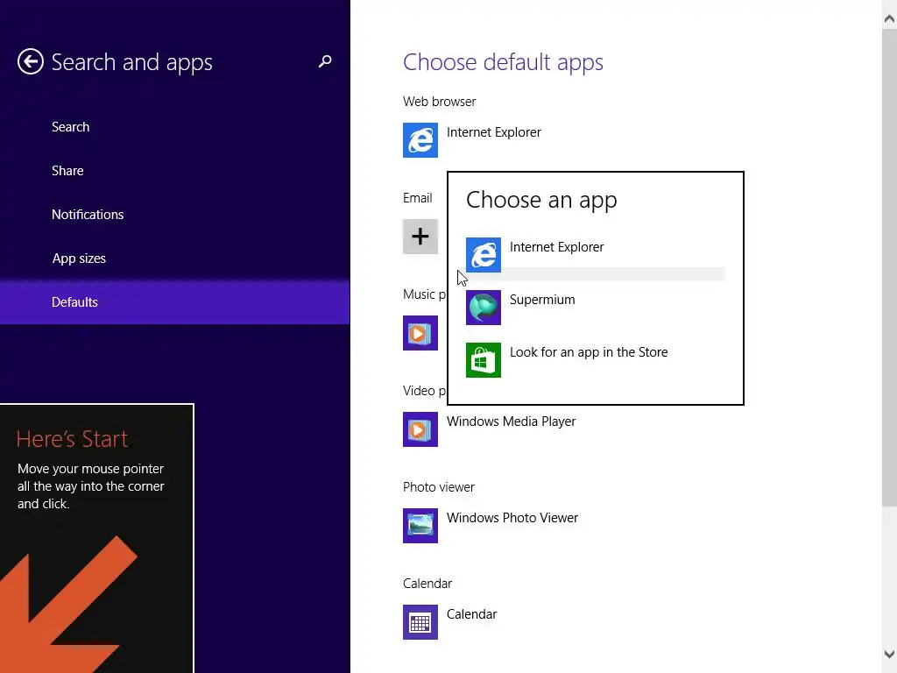Click Look for an app in the Store
This screenshot has width=897, height=673.
click(x=589, y=352)
